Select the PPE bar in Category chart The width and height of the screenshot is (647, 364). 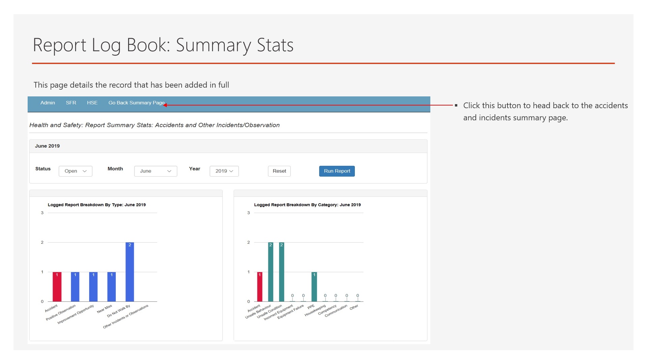314,287
